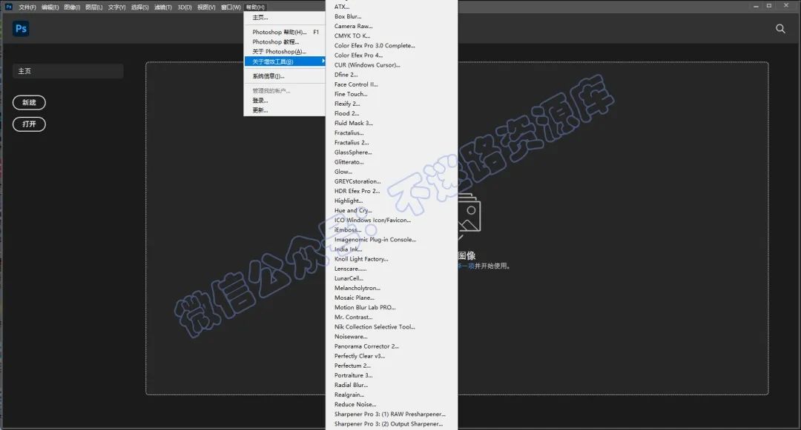The image size is (801, 430).
Task: Select the 主页 sidebar tab
Action: tap(67, 71)
